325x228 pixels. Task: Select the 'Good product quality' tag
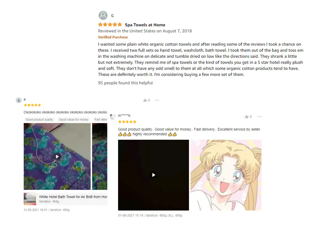click(x=39, y=120)
